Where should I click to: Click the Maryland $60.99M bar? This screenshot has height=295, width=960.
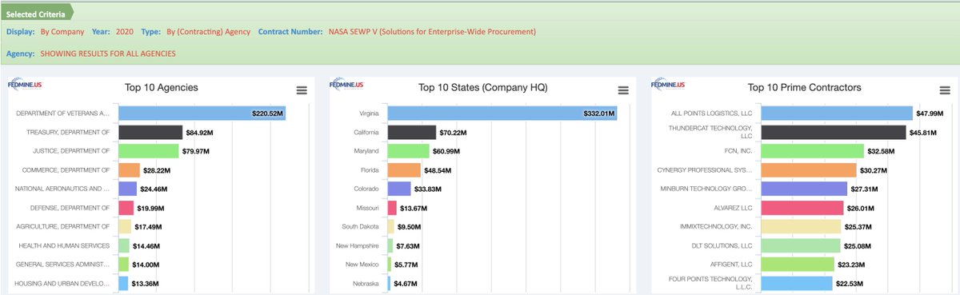point(409,151)
